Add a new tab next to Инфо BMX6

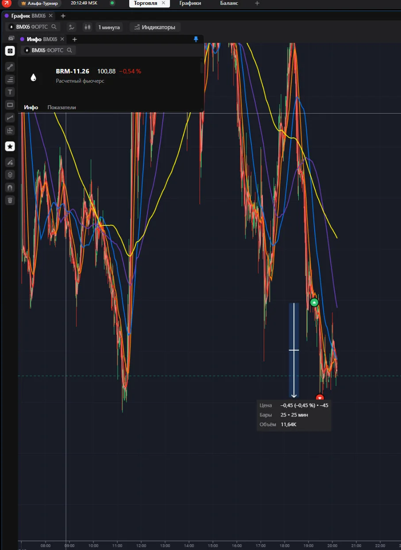(x=74, y=39)
